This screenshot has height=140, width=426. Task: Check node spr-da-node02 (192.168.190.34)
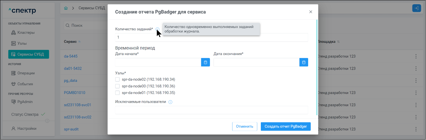(x=118, y=79)
